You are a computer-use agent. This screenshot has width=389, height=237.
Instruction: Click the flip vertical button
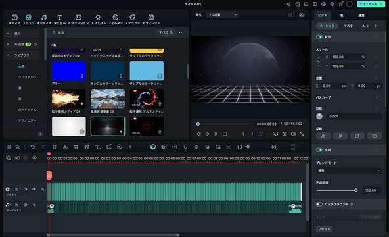pos(340,136)
